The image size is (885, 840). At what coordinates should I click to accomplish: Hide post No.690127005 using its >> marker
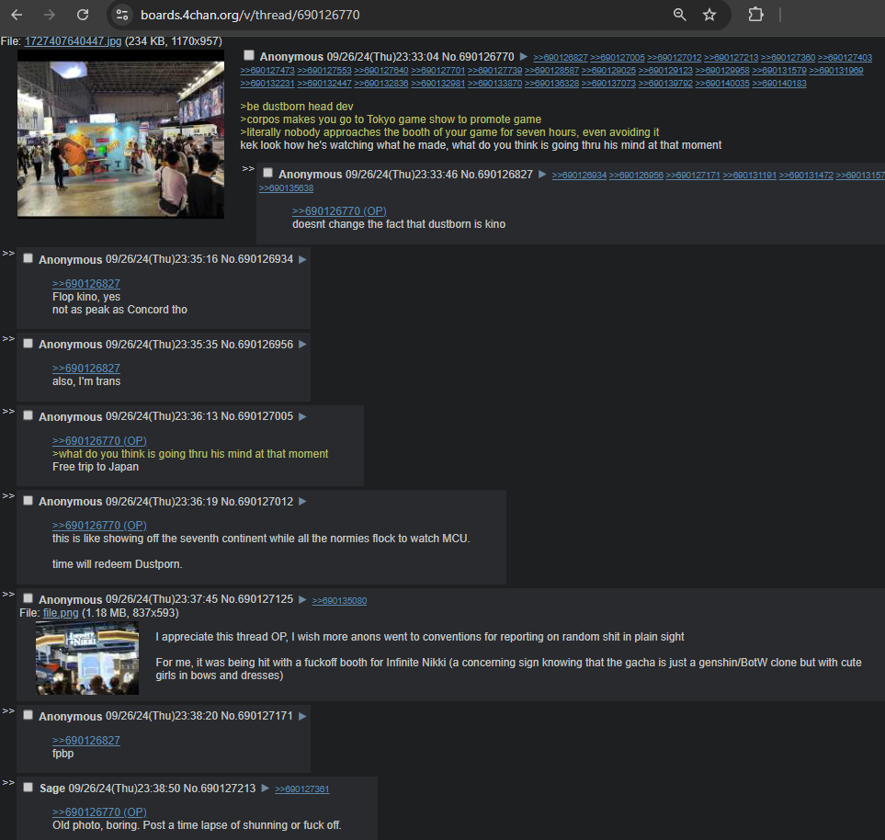point(8,412)
